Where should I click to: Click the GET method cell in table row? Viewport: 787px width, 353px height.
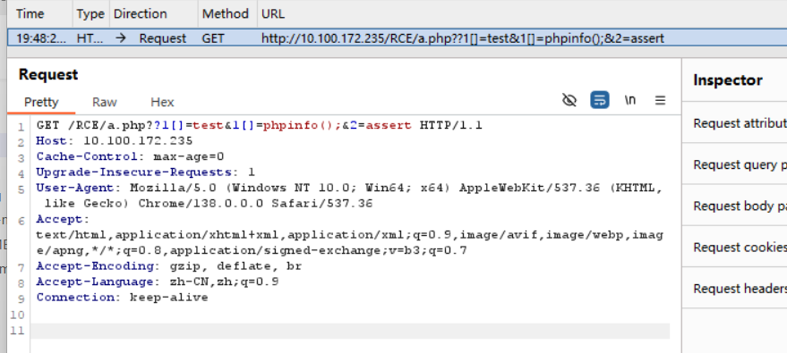[213, 38]
